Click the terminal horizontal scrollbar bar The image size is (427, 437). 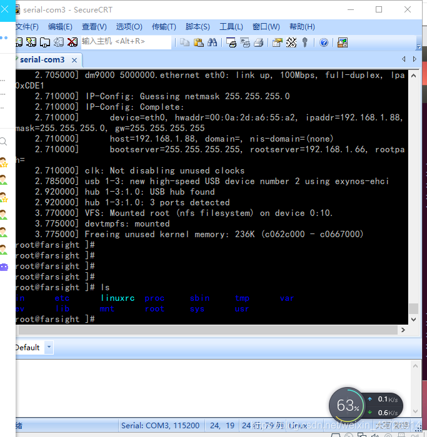208,330
